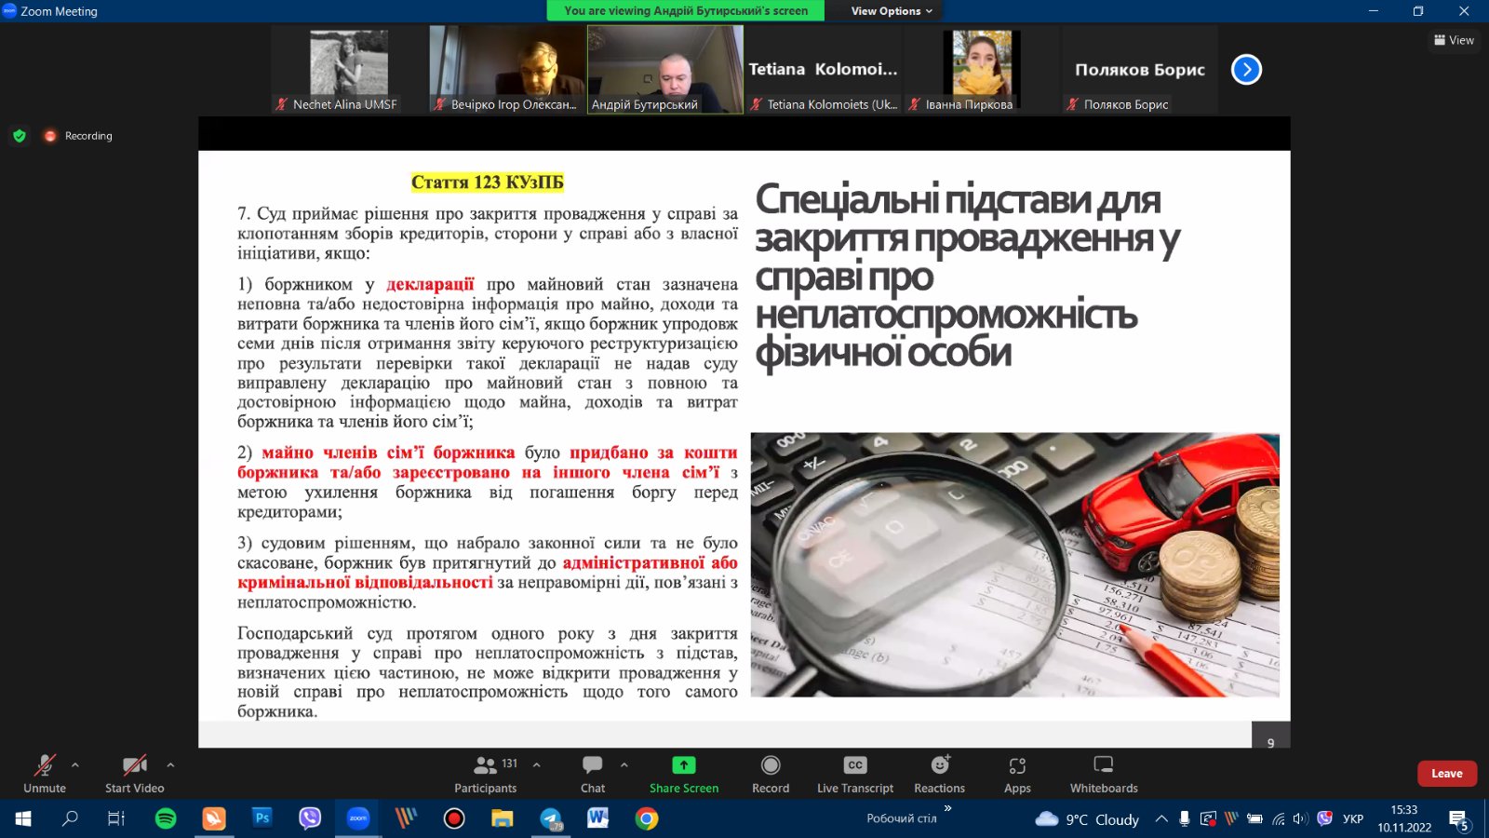Screen dimensions: 1489x838
Task: Select Поляков Борис participant tile
Action: click(1140, 70)
